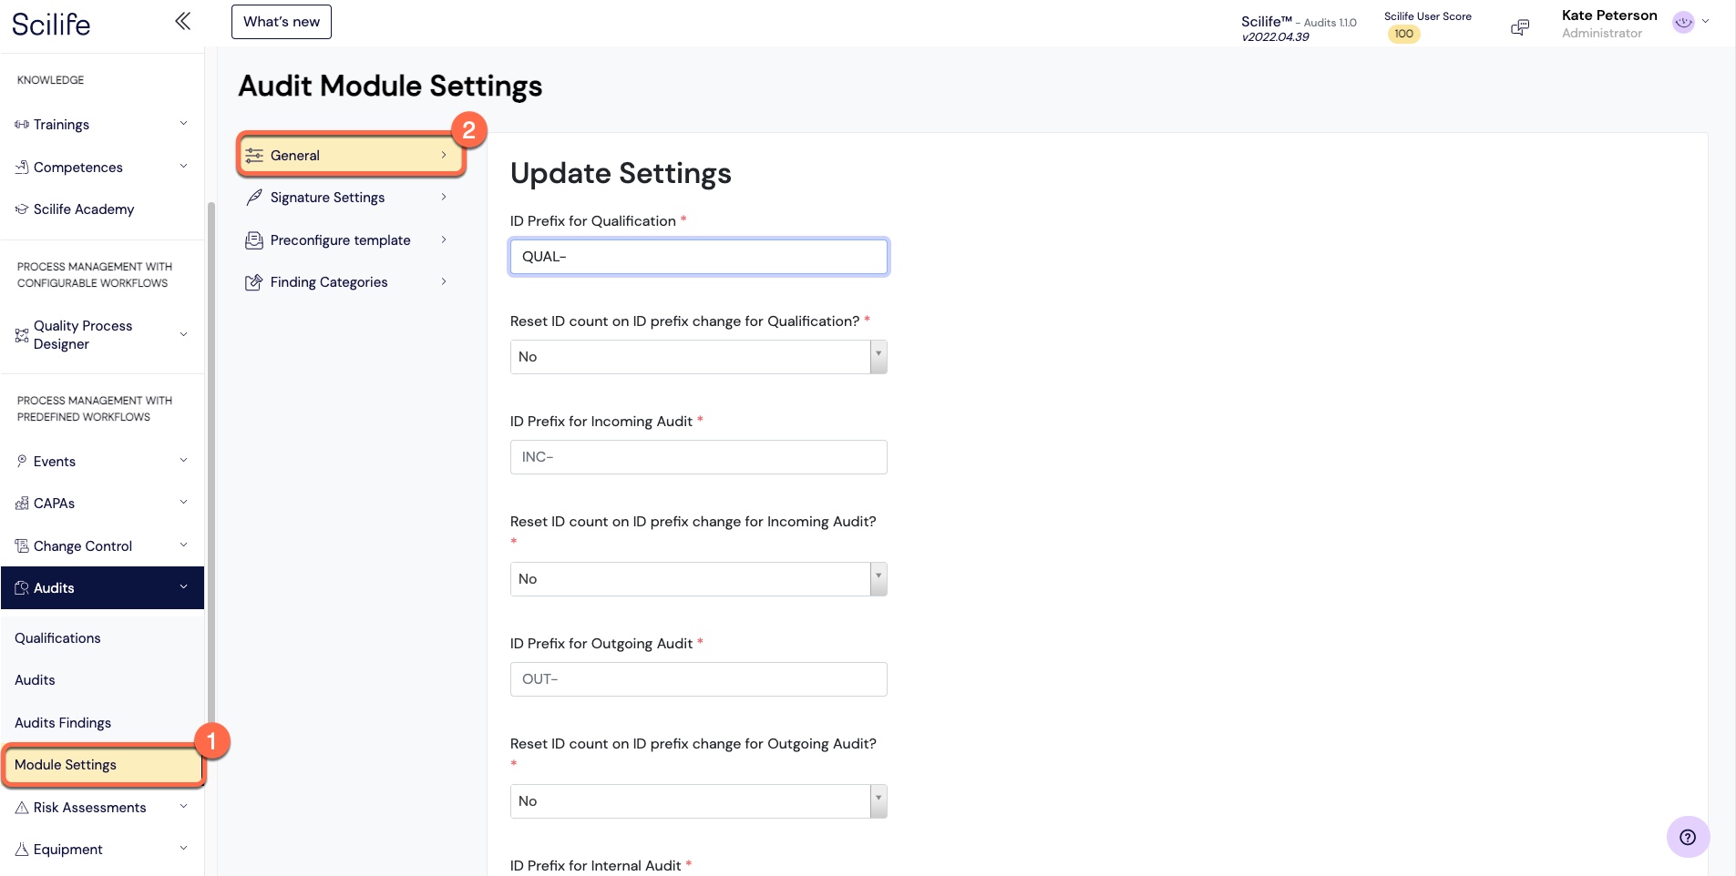The height and width of the screenshot is (876, 1736).
Task: Open Audits Findings in the sidebar
Action: (63, 723)
